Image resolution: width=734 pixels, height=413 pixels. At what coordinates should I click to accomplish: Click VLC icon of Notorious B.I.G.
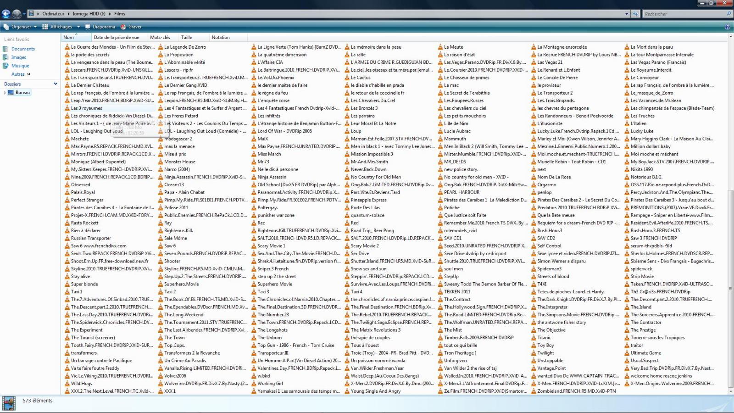pyautogui.click(x=627, y=177)
